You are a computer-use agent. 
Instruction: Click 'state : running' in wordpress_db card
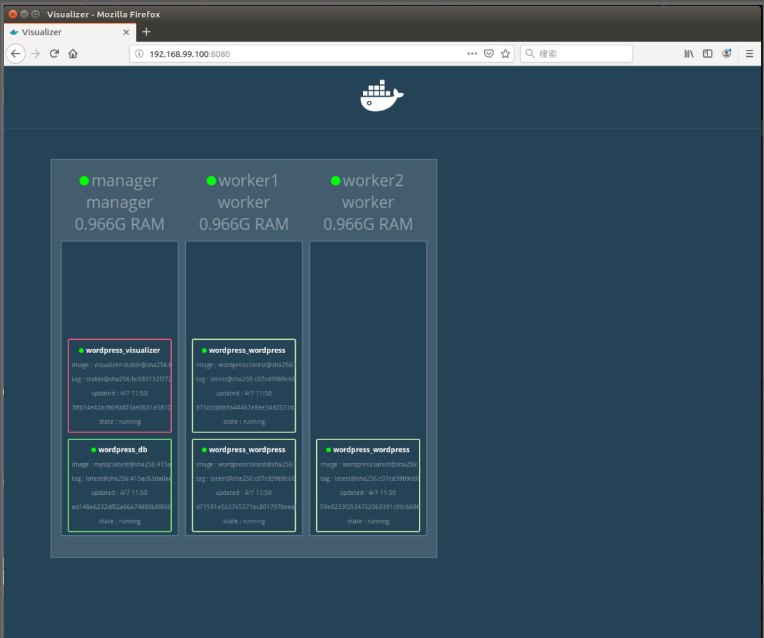[120, 521]
